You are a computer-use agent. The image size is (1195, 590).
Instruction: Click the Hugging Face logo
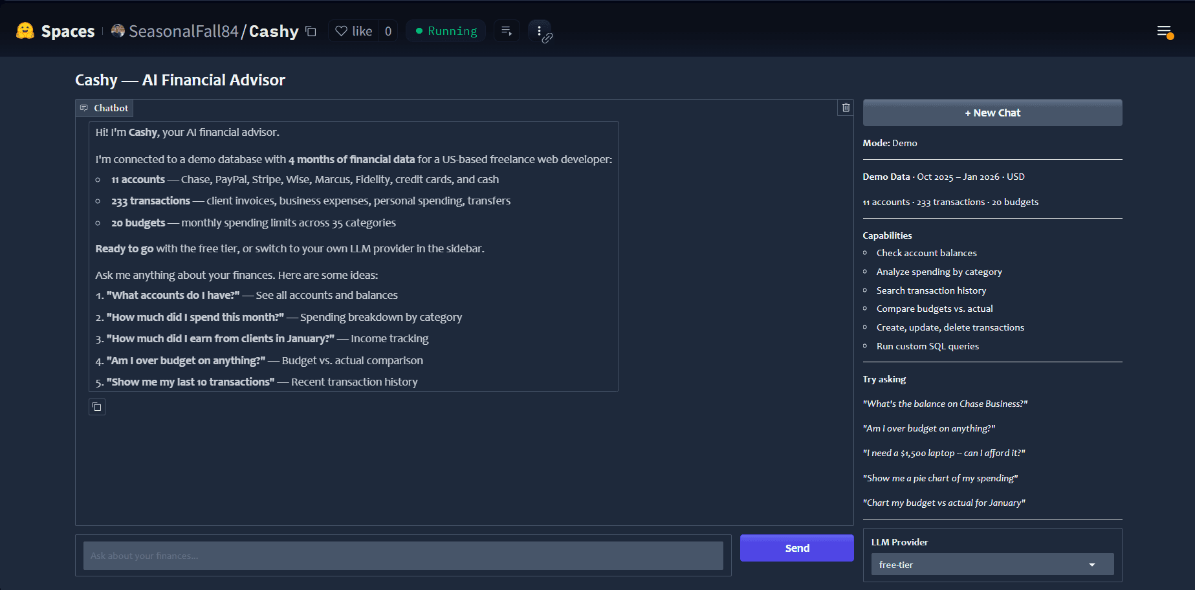[x=25, y=30]
